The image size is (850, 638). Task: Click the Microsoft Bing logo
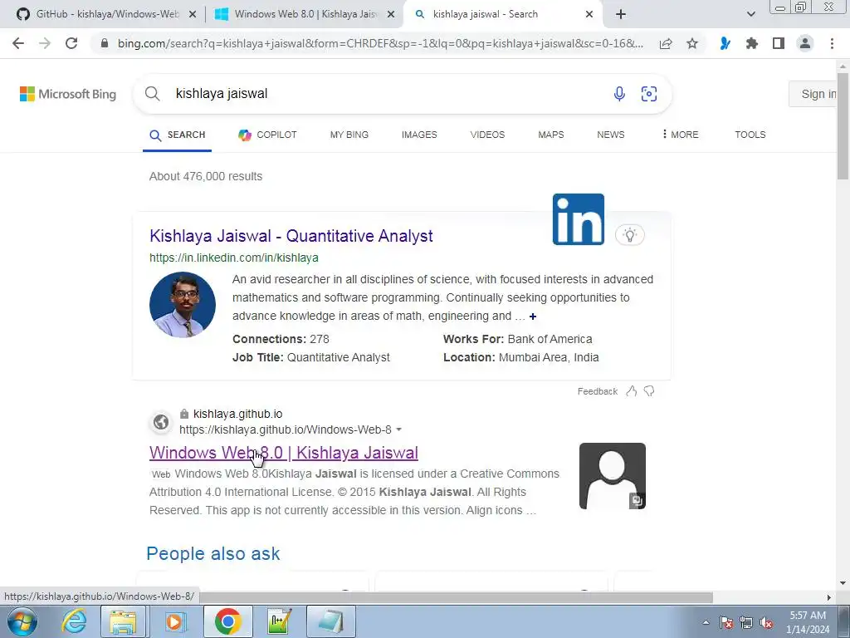coord(68,94)
